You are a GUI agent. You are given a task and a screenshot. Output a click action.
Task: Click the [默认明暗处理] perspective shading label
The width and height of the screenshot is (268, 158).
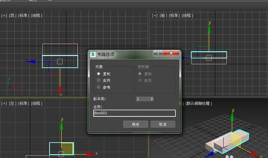point(199,103)
